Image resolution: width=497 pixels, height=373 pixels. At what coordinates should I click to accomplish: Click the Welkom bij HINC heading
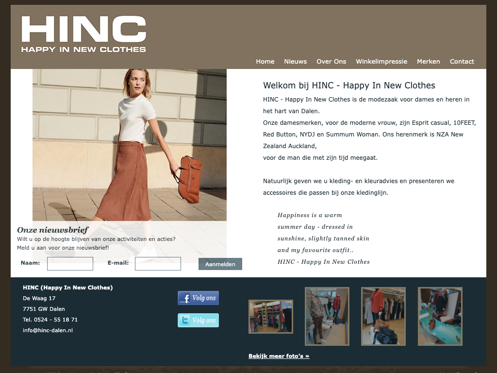click(349, 85)
